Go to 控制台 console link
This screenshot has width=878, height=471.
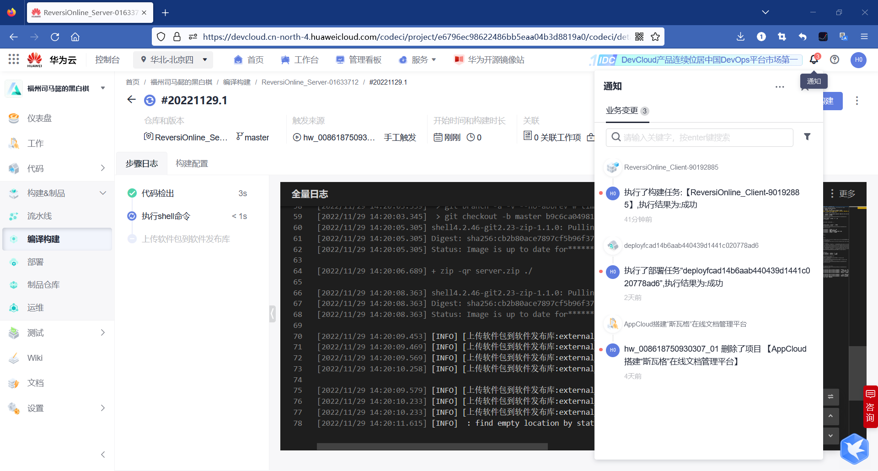pyautogui.click(x=107, y=59)
